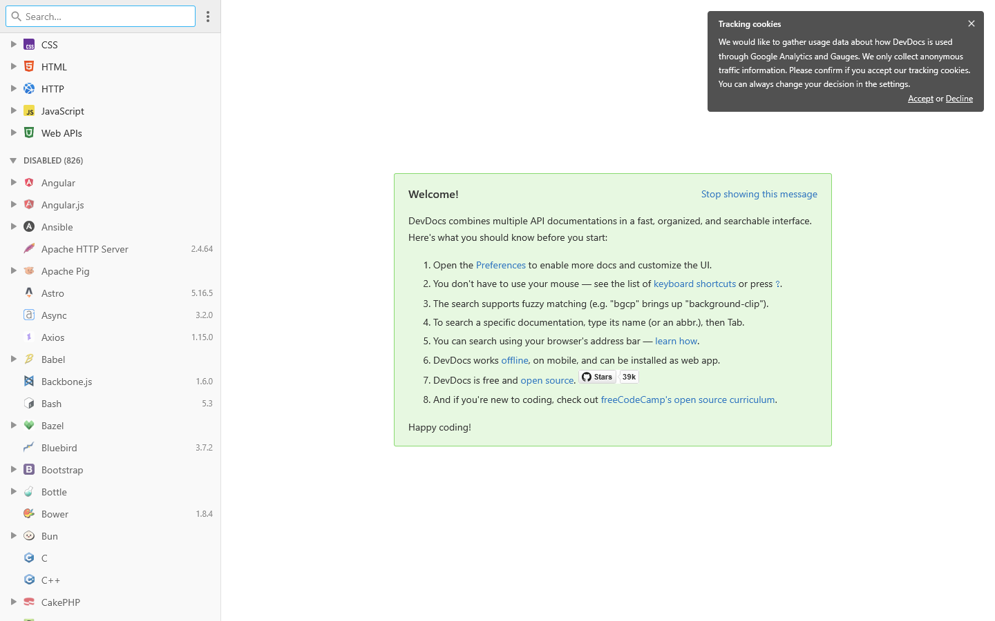Click the Bower logo icon

tap(29, 514)
